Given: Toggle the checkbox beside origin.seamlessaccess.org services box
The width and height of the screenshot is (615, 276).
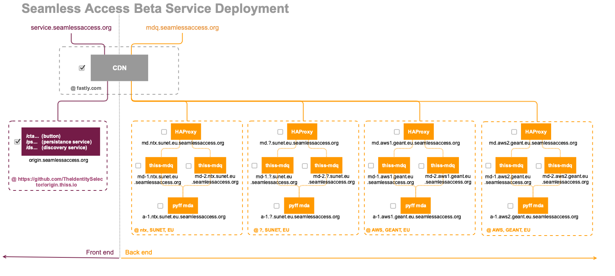Looking at the screenshot, I should pos(17,142).
